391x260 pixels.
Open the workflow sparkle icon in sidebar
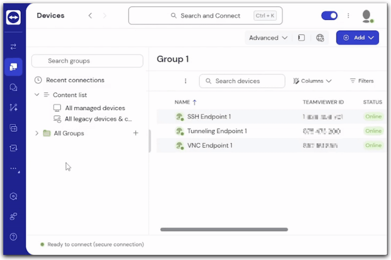pyautogui.click(x=13, y=107)
